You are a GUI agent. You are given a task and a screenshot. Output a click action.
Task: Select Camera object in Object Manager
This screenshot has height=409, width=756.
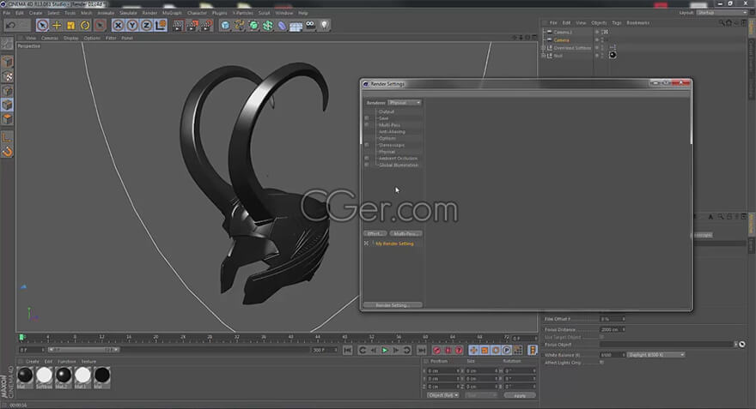click(x=561, y=40)
